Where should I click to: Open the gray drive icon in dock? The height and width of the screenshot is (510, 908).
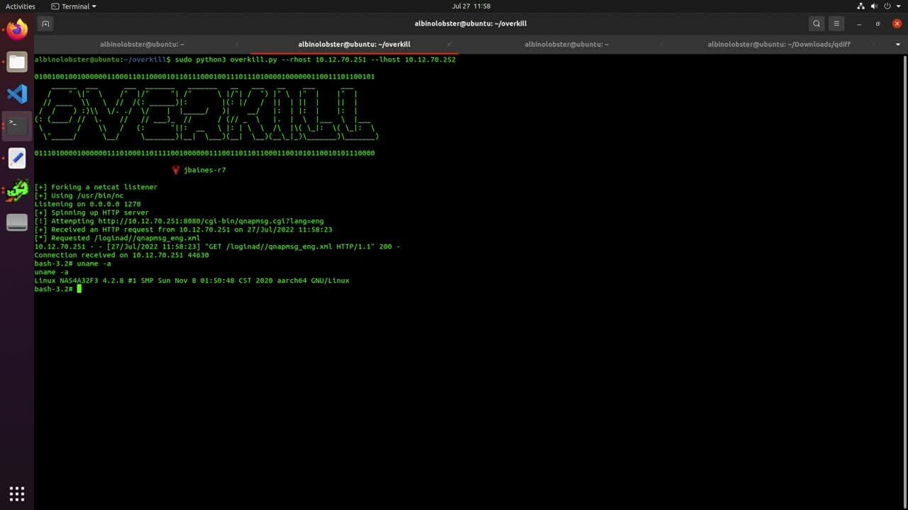click(17, 222)
